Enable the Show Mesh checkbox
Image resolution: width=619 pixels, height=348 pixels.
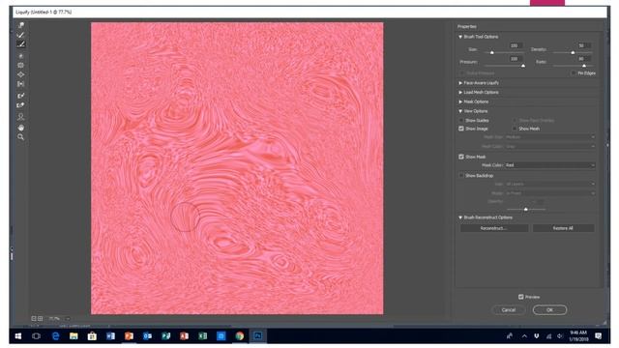515,129
